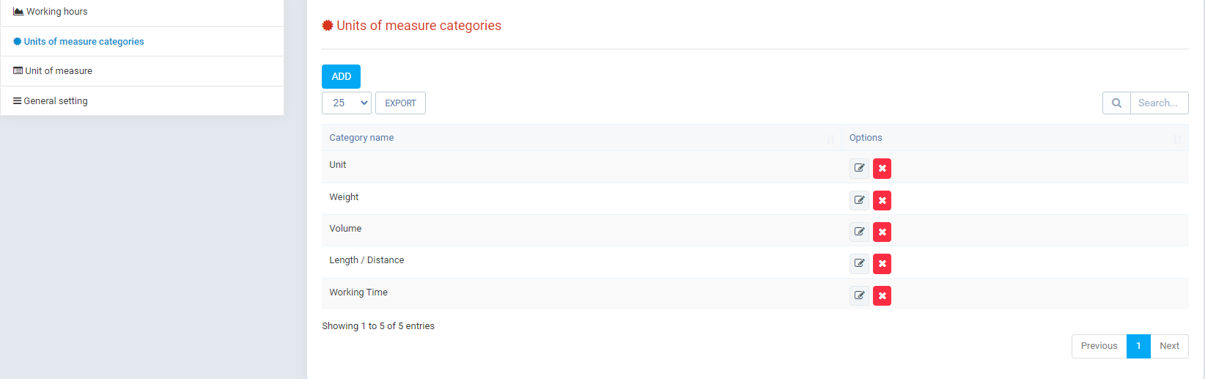Sort by Category name column
Image resolution: width=1205 pixels, height=379 pixels.
point(361,138)
